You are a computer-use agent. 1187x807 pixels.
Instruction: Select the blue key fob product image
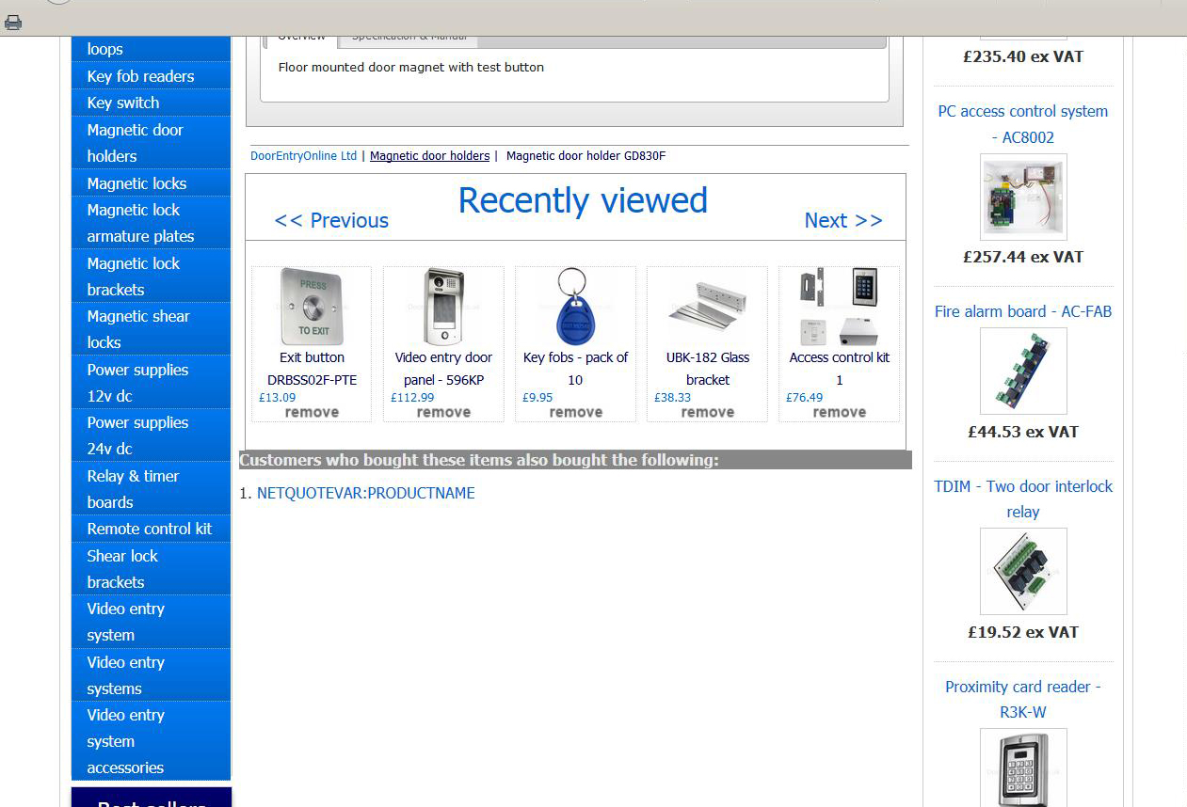point(573,308)
